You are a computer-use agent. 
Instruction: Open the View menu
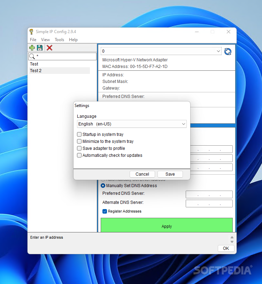[45, 40]
